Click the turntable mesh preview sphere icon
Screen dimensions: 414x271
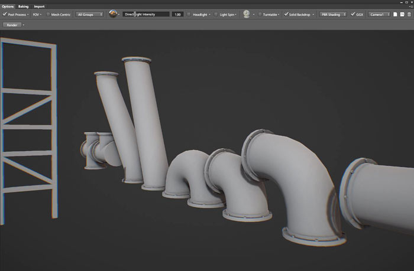click(245, 14)
